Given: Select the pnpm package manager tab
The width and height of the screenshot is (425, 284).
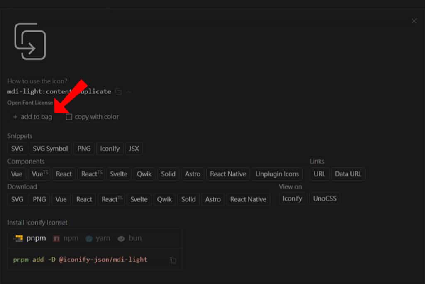Looking at the screenshot, I should pyautogui.click(x=30, y=238).
